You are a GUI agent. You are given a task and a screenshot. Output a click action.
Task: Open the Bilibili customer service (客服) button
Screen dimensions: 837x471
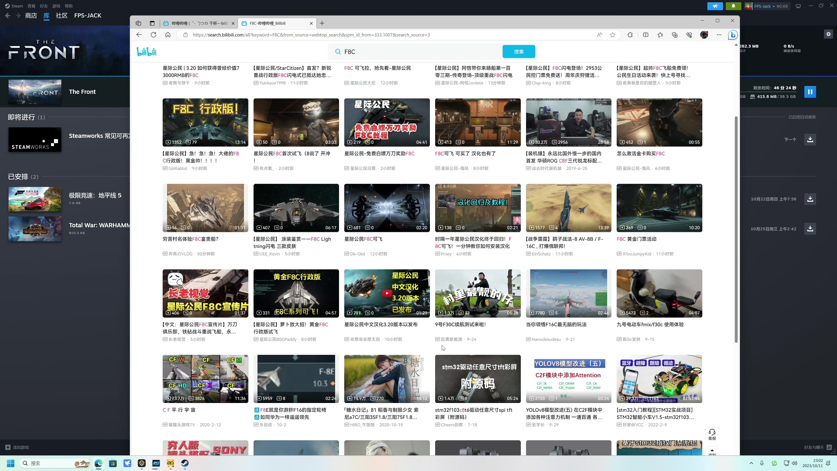point(712,434)
